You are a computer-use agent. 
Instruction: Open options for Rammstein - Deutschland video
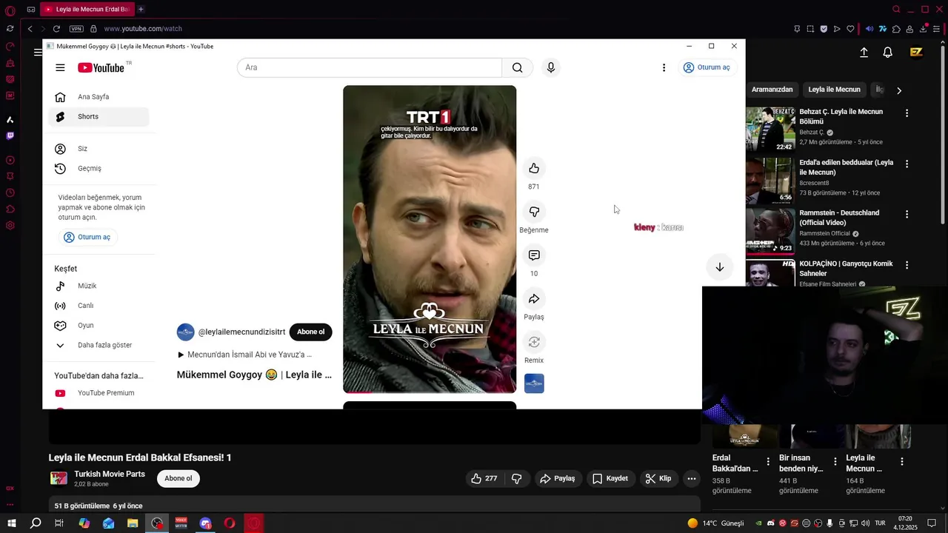coord(907,214)
